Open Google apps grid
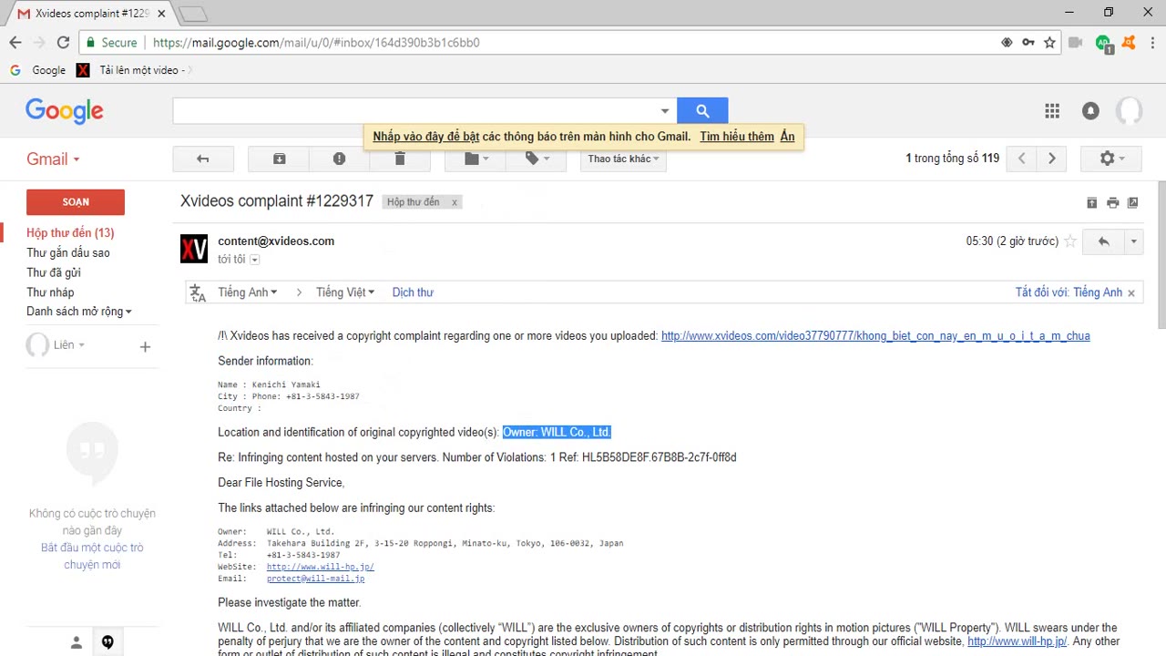The height and width of the screenshot is (656, 1166). click(1052, 111)
